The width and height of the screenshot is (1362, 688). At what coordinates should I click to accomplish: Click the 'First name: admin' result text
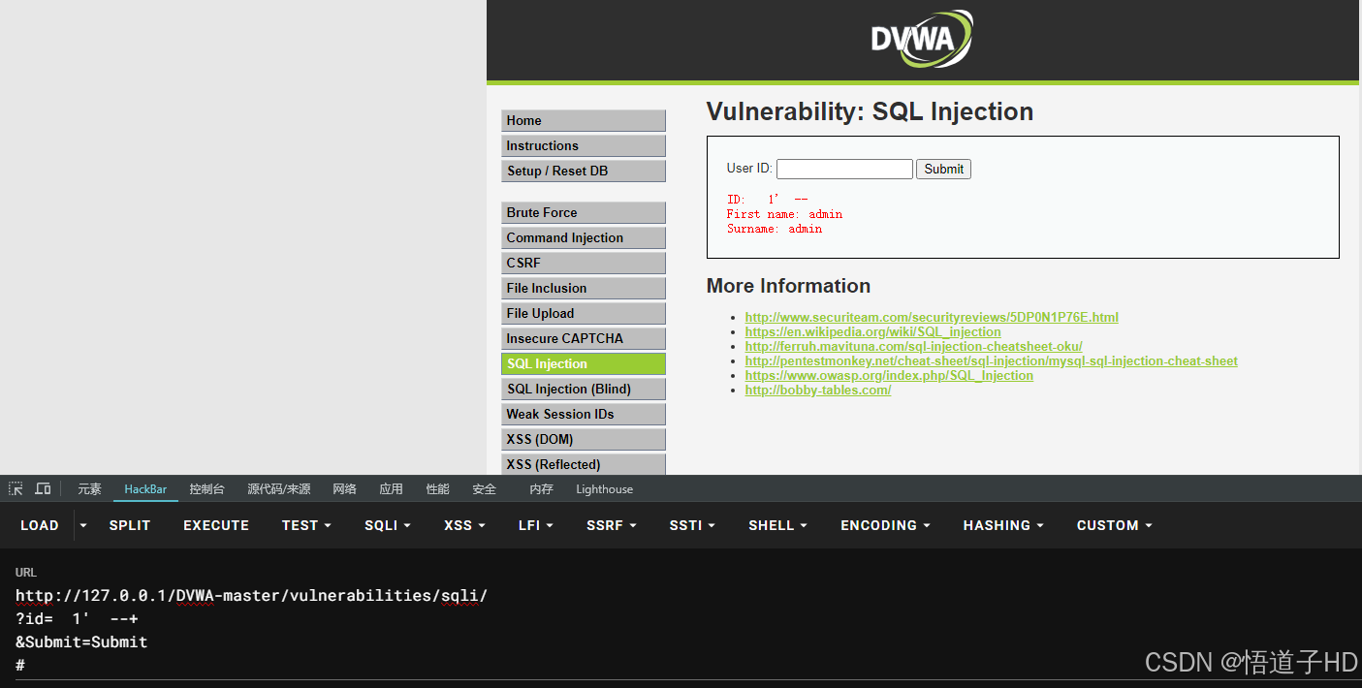784,214
